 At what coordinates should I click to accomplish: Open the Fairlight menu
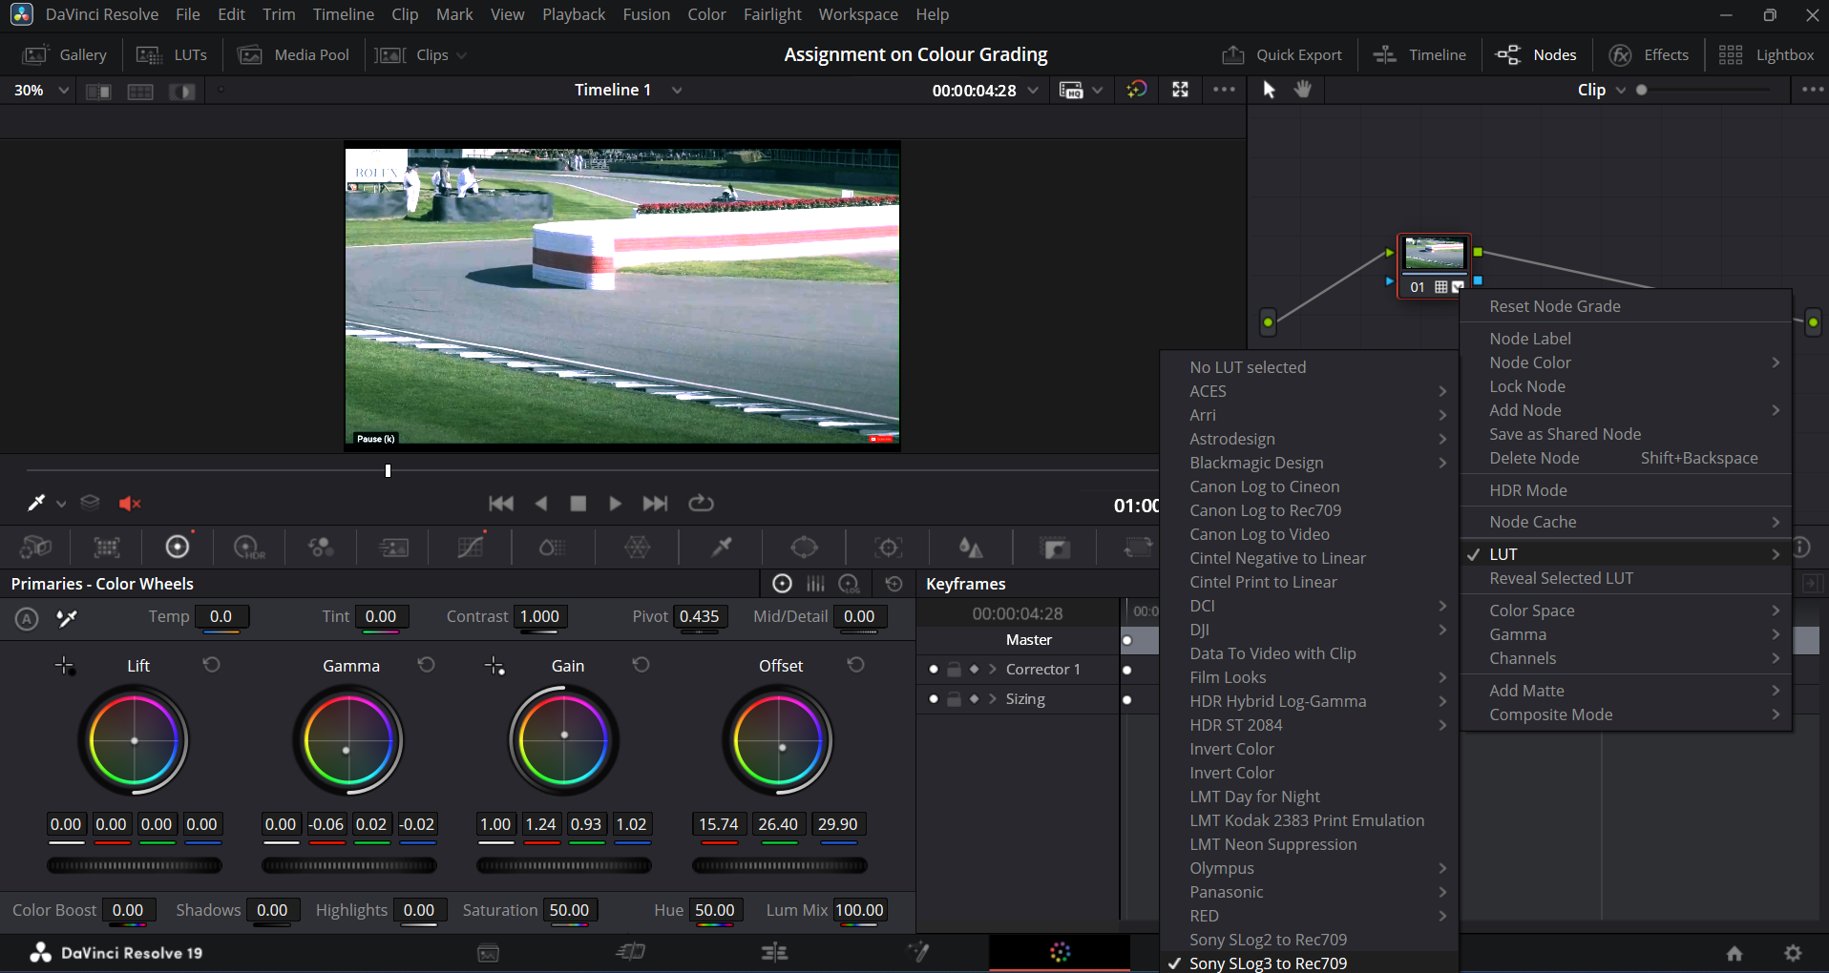(772, 14)
